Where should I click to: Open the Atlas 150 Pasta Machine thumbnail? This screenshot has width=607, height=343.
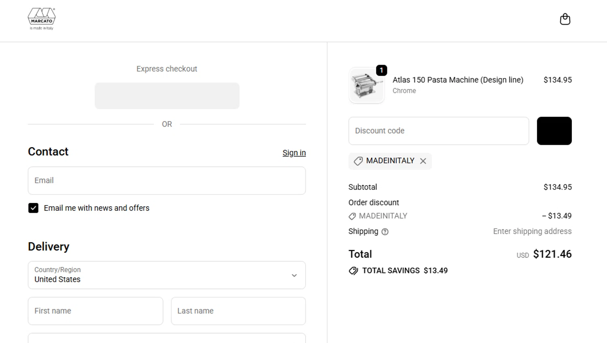coord(366,85)
